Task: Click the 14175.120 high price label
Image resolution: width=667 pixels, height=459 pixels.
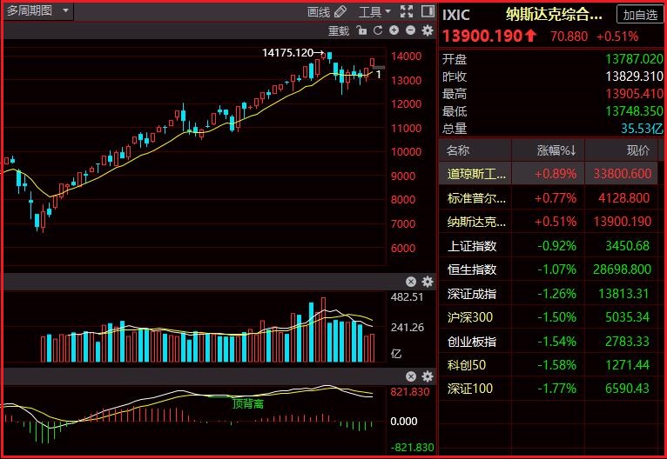Action: tap(287, 53)
